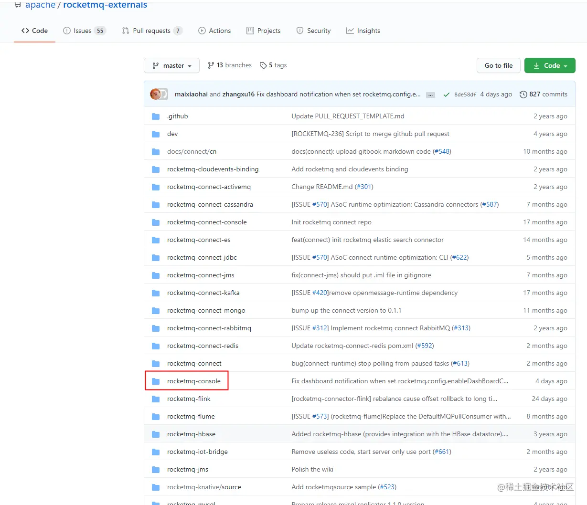Image resolution: width=587 pixels, height=505 pixels.
Task: Open the Projects tab
Action: (x=264, y=31)
